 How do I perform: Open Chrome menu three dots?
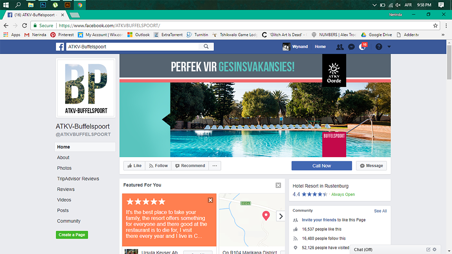(x=446, y=26)
